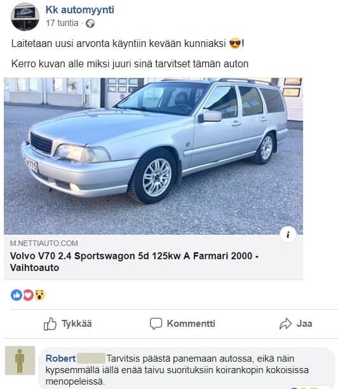Click the red heart reaction icon
The height and width of the screenshot is (389, 338).
[x=28, y=295]
